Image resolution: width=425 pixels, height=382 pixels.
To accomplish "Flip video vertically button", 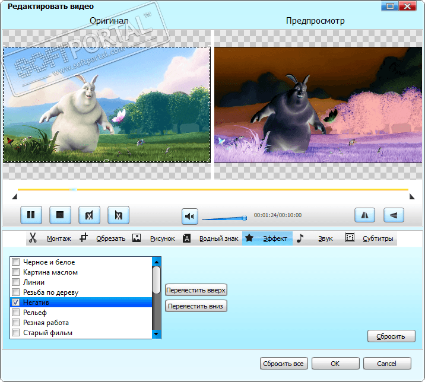I will pos(394,215).
